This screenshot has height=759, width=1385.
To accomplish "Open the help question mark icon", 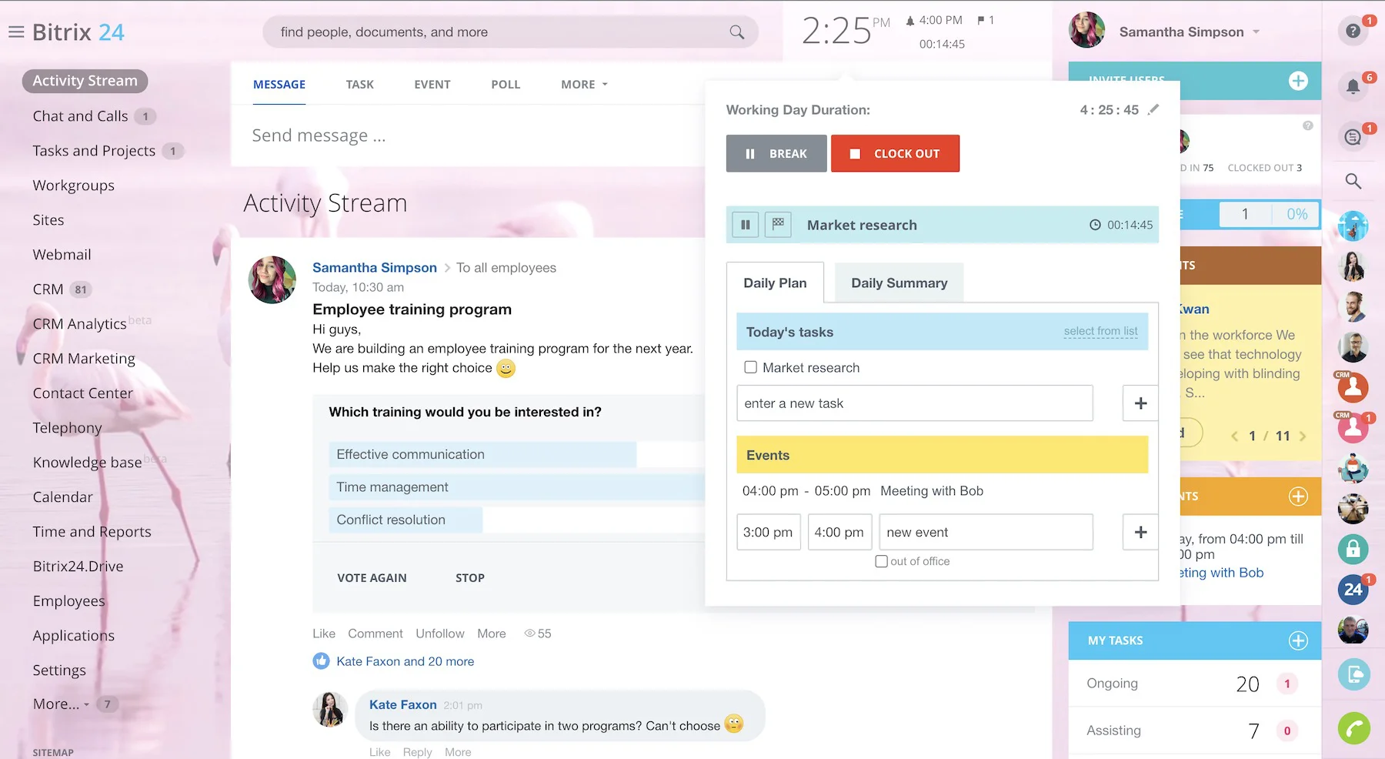I will (x=1353, y=32).
